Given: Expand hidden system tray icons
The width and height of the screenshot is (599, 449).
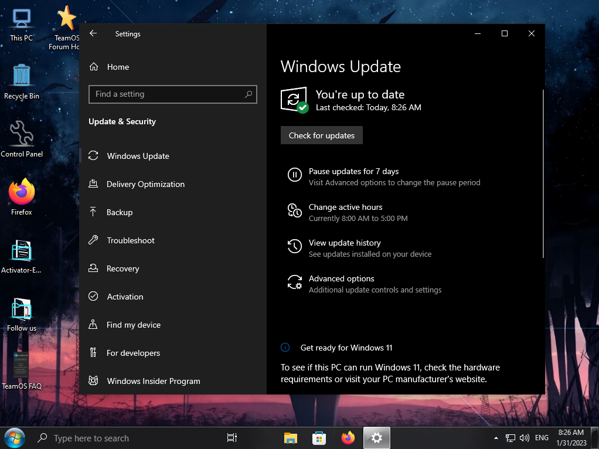Looking at the screenshot, I should pos(496,438).
